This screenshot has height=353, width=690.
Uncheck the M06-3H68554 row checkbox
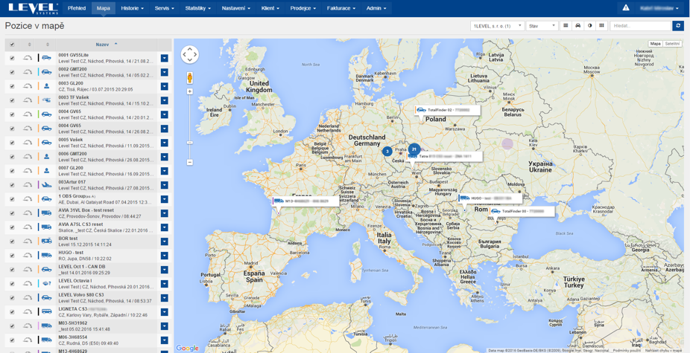(12, 340)
